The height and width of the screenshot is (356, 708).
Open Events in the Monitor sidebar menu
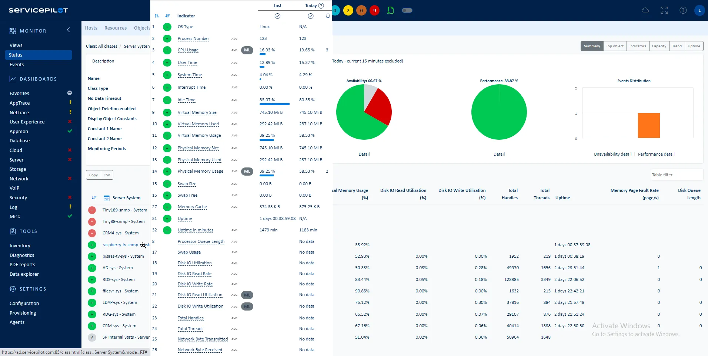click(17, 64)
